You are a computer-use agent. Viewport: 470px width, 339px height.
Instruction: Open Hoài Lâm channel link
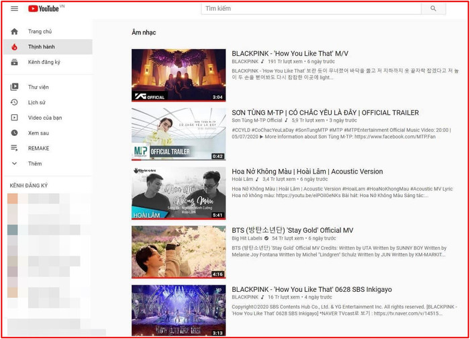[242, 180]
